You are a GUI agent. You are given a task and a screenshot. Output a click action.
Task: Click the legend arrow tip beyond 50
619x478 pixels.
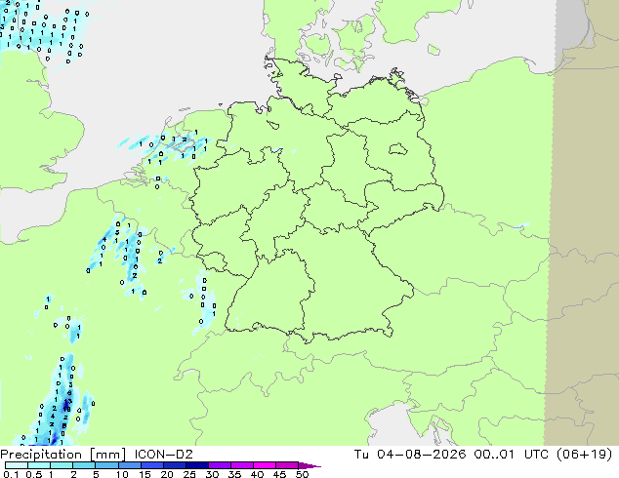point(310,465)
